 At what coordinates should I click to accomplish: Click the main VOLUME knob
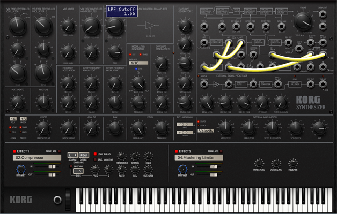coord(303,21)
